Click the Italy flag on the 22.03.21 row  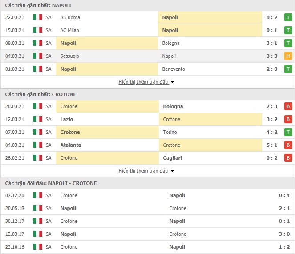click(x=38, y=17)
